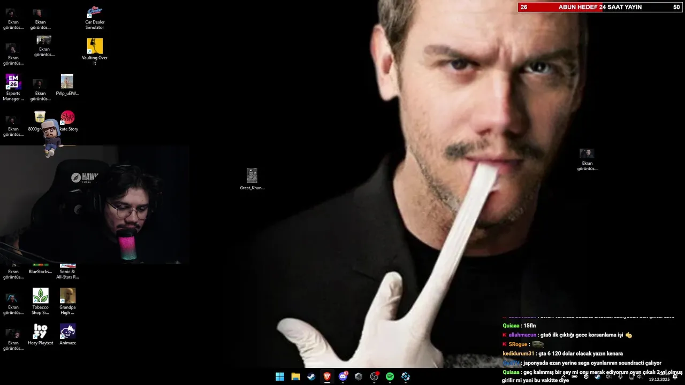
Task: Launch the Hozy Playtest shortcut
Action: (41, 335)
